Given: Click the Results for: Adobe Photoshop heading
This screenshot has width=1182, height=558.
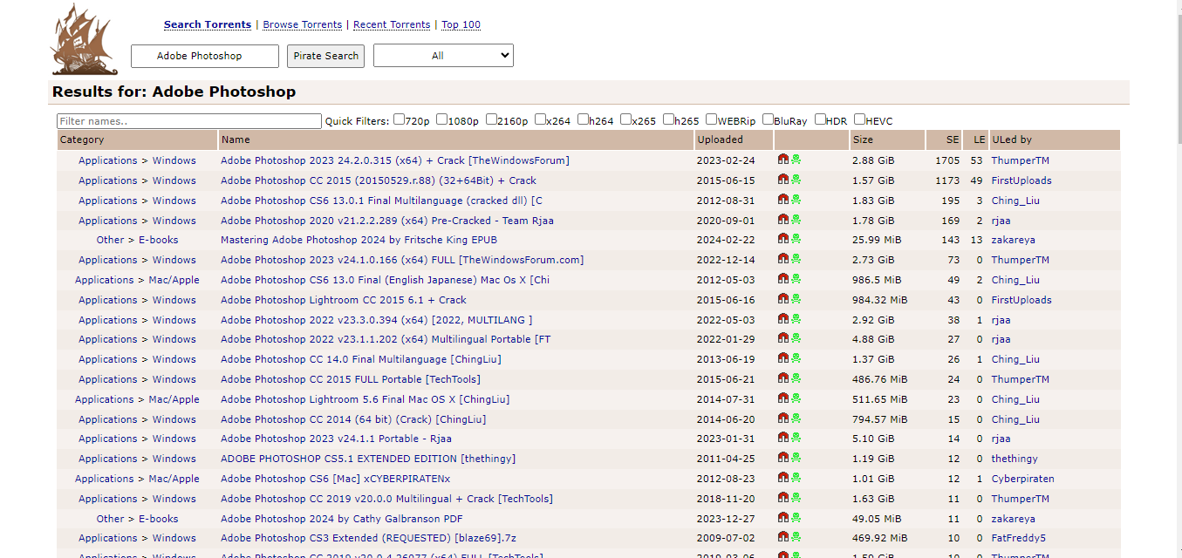Looking at the screenshot, I should 174,92.
